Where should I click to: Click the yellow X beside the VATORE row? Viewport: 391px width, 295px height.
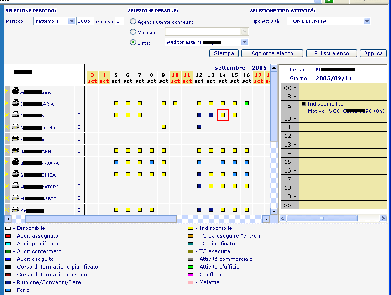click(x=7, y=186)
